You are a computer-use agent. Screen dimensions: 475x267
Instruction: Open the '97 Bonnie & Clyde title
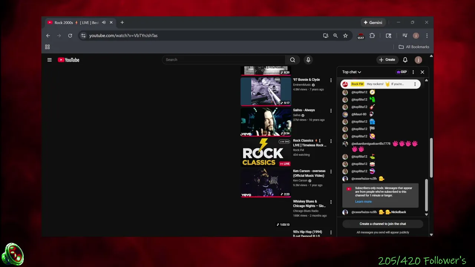(x=307, y=80)
